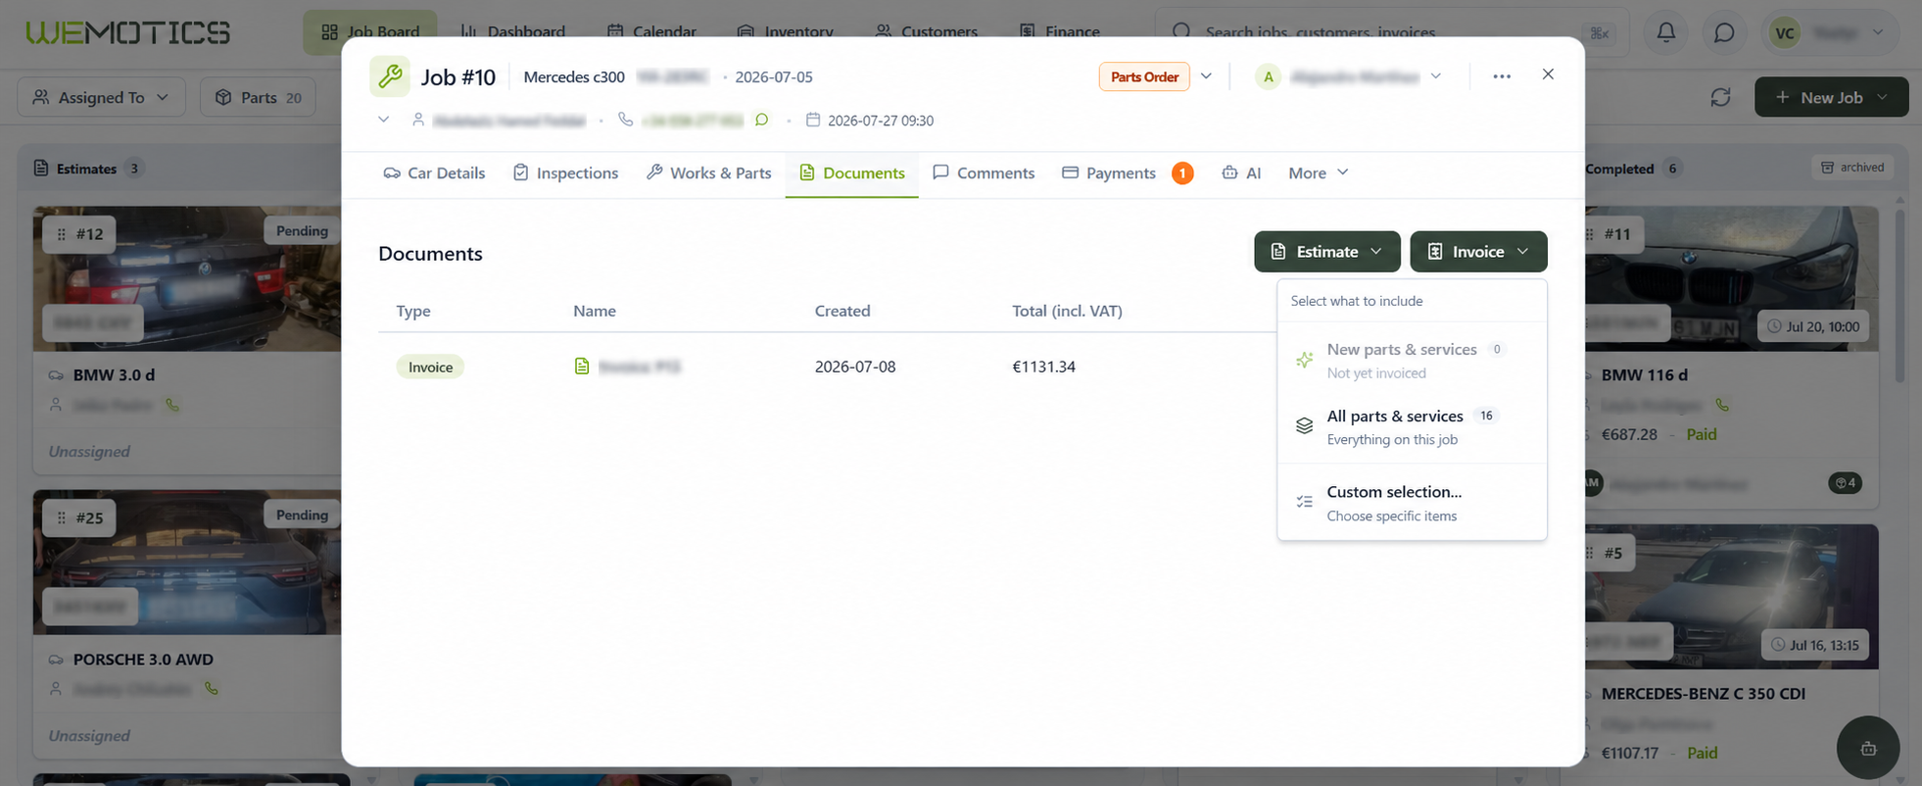Image resolution: width=1922 pixels, height=786 pixels.
Task: Choose Custom selection option
Action: (1412, 503)
